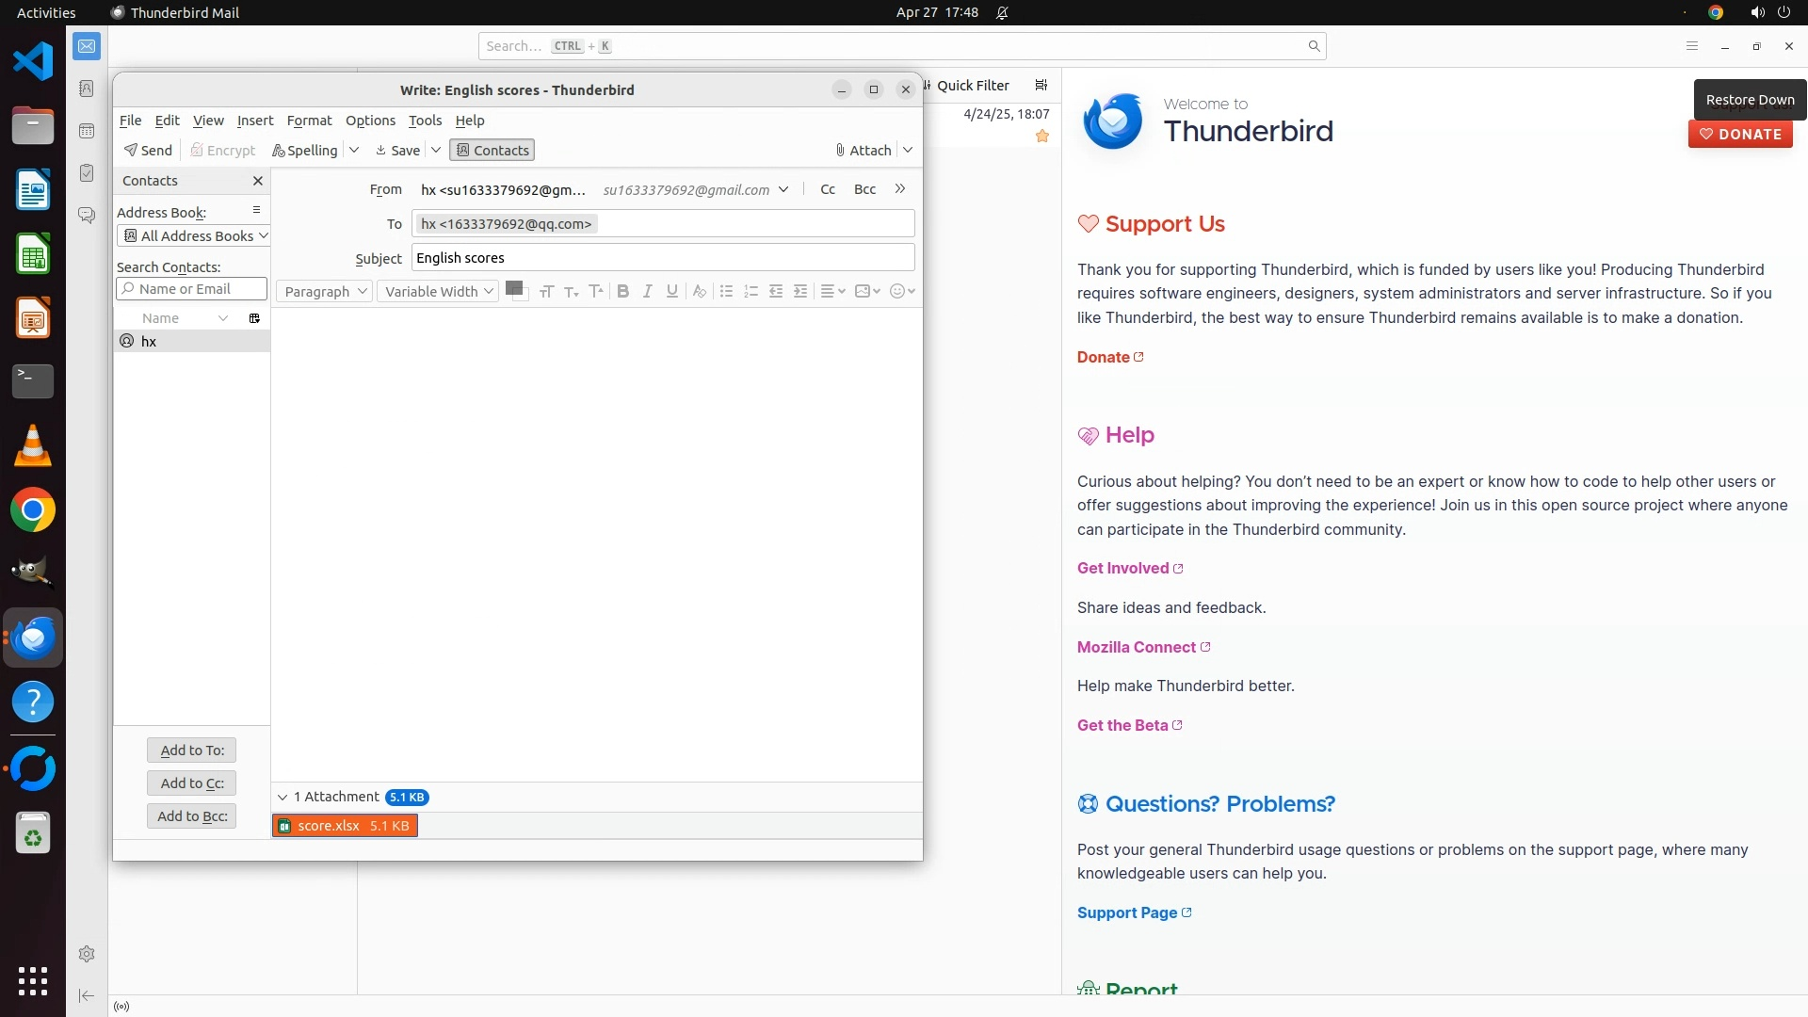
Task: Click the Add to Cc button
Action: tap(192, 783)
